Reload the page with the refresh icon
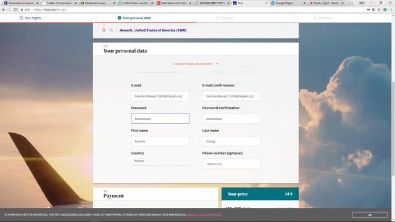This screenshot has width=395, height=222. point(15,10)
